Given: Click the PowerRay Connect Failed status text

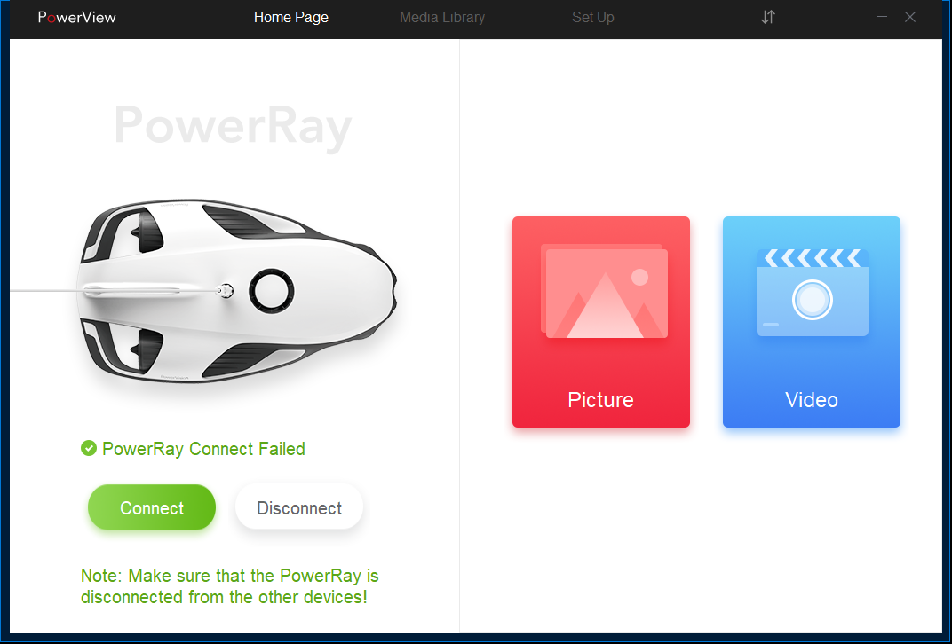Looking at the screenshot, I should 203,449.
